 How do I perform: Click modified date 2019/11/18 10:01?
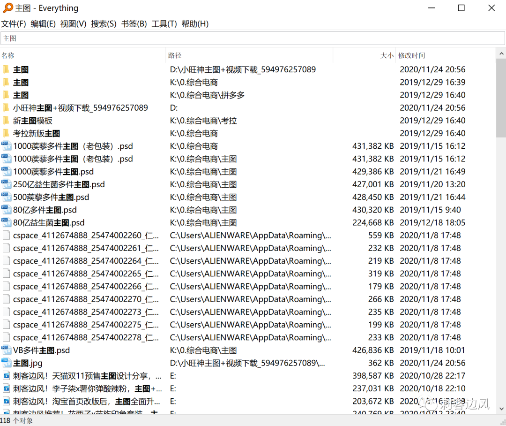tap(432, 350)
